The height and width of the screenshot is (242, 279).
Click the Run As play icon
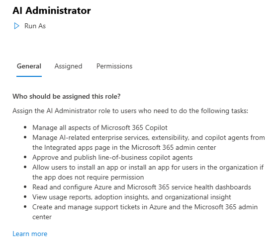pos(16,26)
